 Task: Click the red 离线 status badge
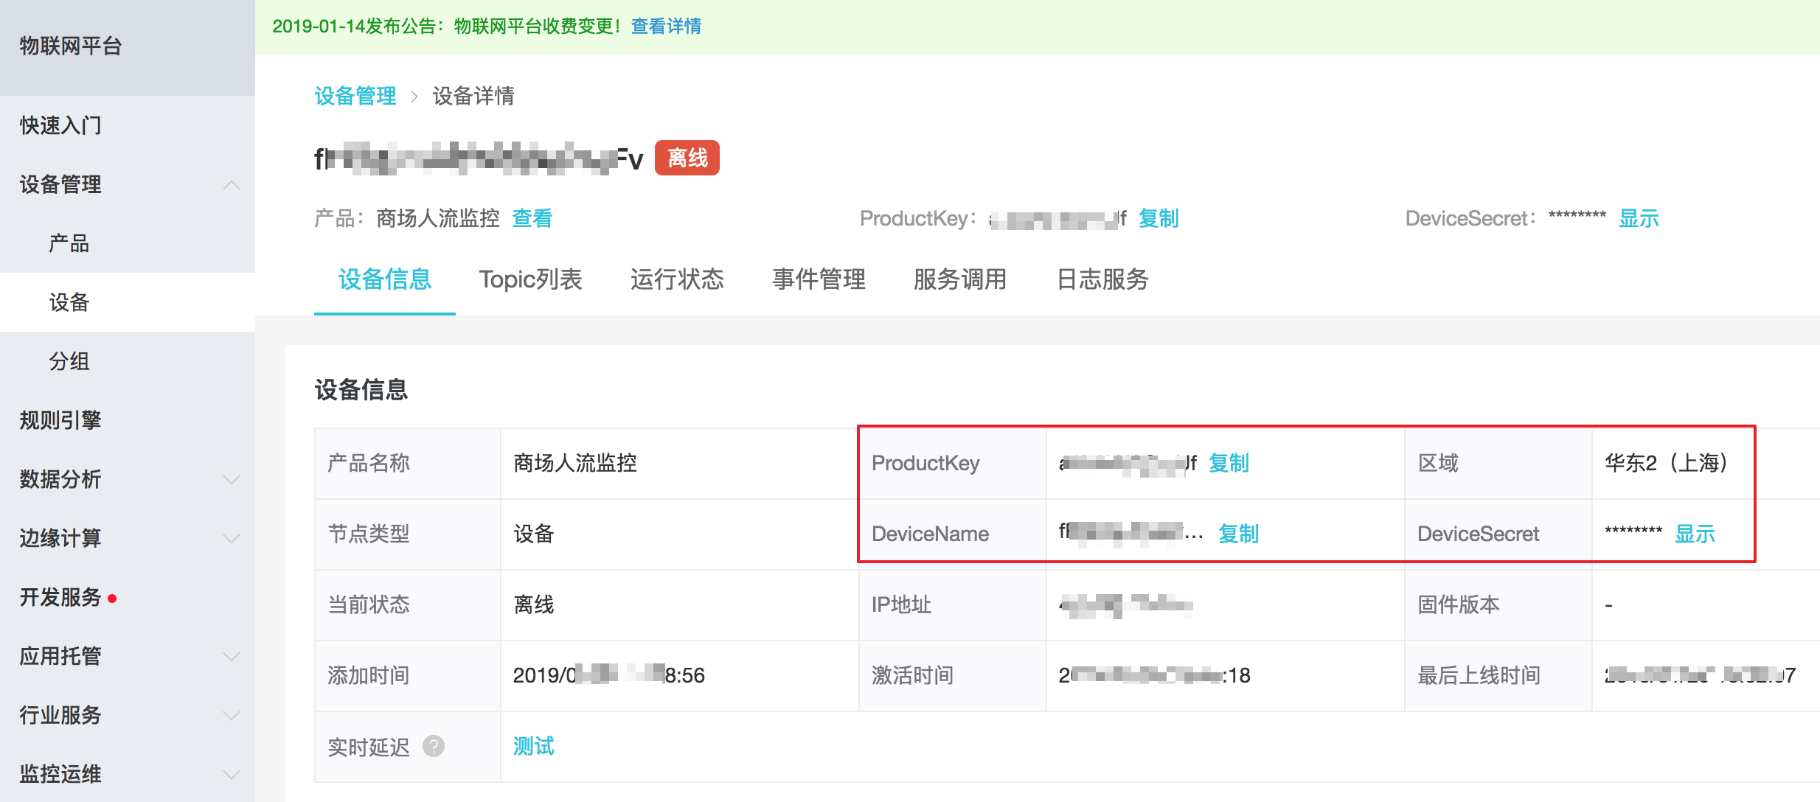point(687,158)
